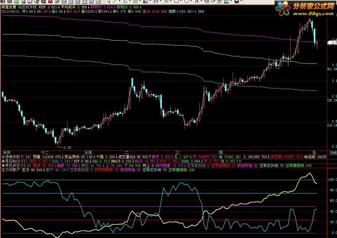337x238 pixels.
Task: Click the 五 month marker on the time axis
Action: tap(314, 153)
